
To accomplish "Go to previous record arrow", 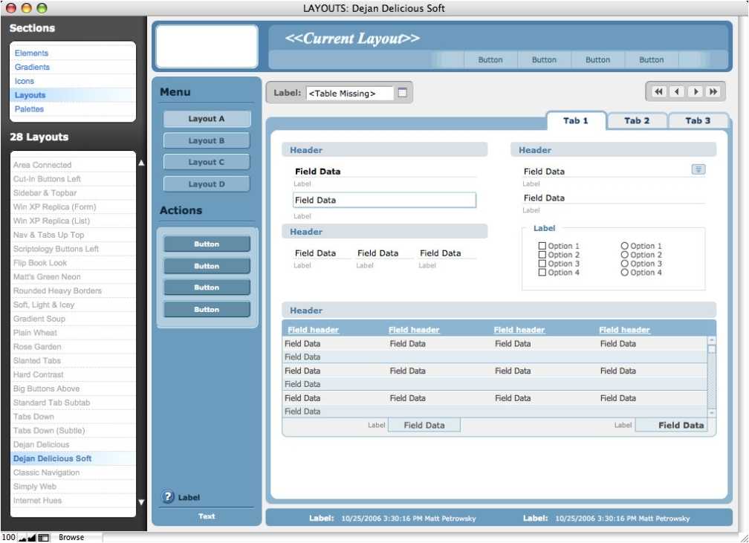I will click(x=677, y=91).
